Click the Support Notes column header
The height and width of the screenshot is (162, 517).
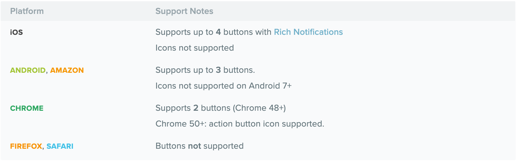[184, 11]
